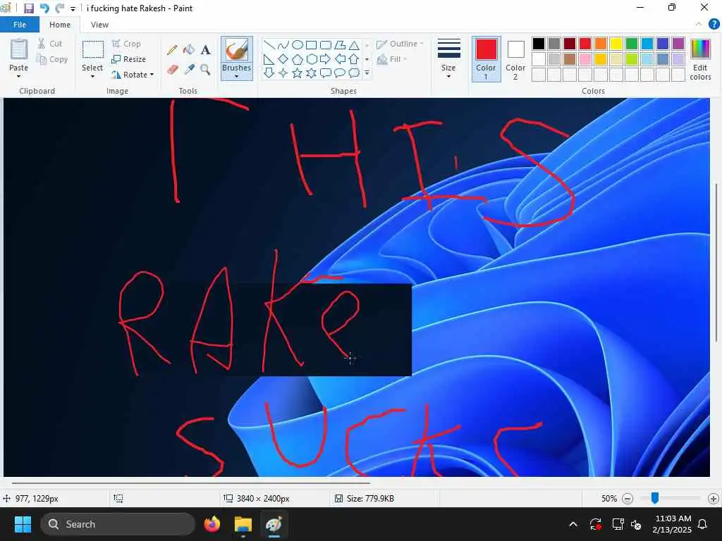Choose the Right arrow shape
The width and height of the screenshot is (722, 541).
click(x=326, y=59)
